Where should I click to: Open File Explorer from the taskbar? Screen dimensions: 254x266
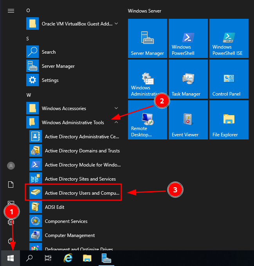[x=87, y=258]
